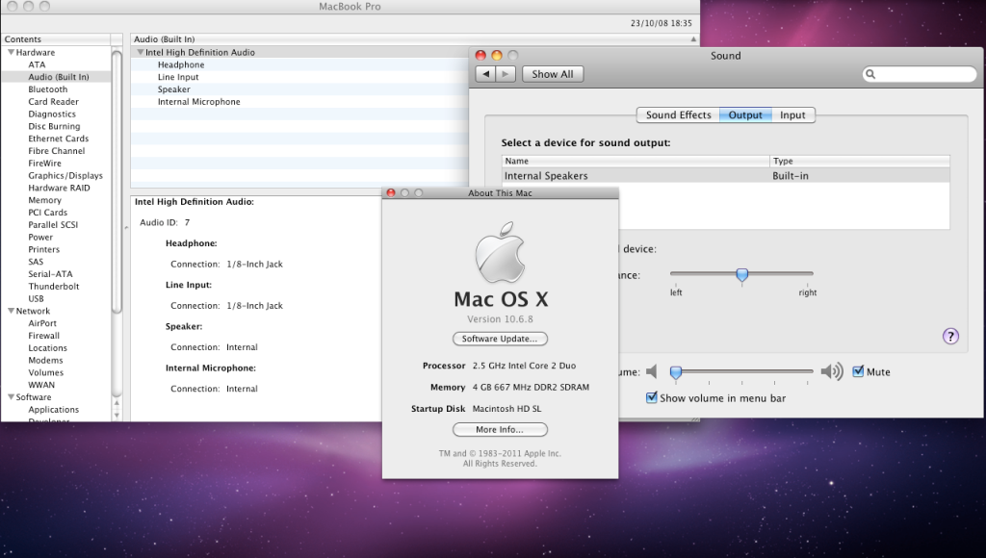Switch to the Input tab

click(x=792, y=115)
